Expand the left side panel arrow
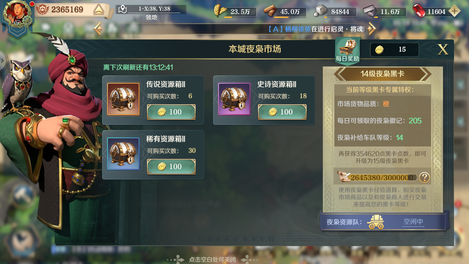 [3, 61]
